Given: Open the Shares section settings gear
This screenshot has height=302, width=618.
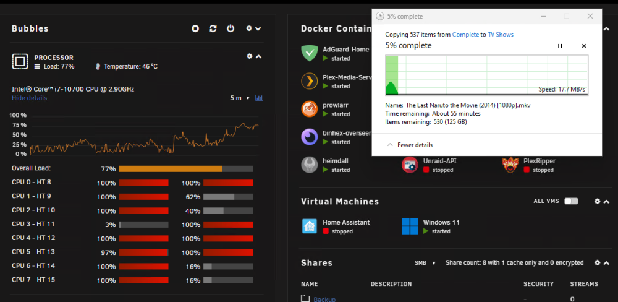Looking at the screenshot, I should click(x=597, y=263).
